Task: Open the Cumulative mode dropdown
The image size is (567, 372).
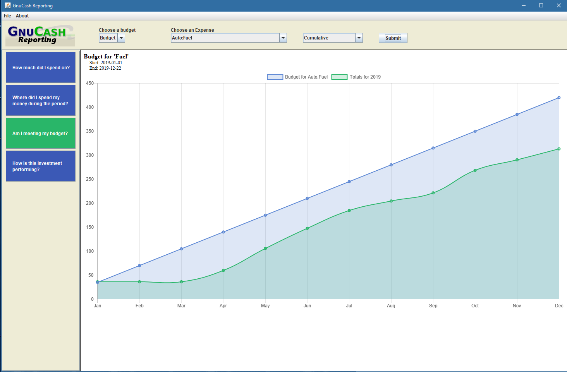Action: pos(359,38)
